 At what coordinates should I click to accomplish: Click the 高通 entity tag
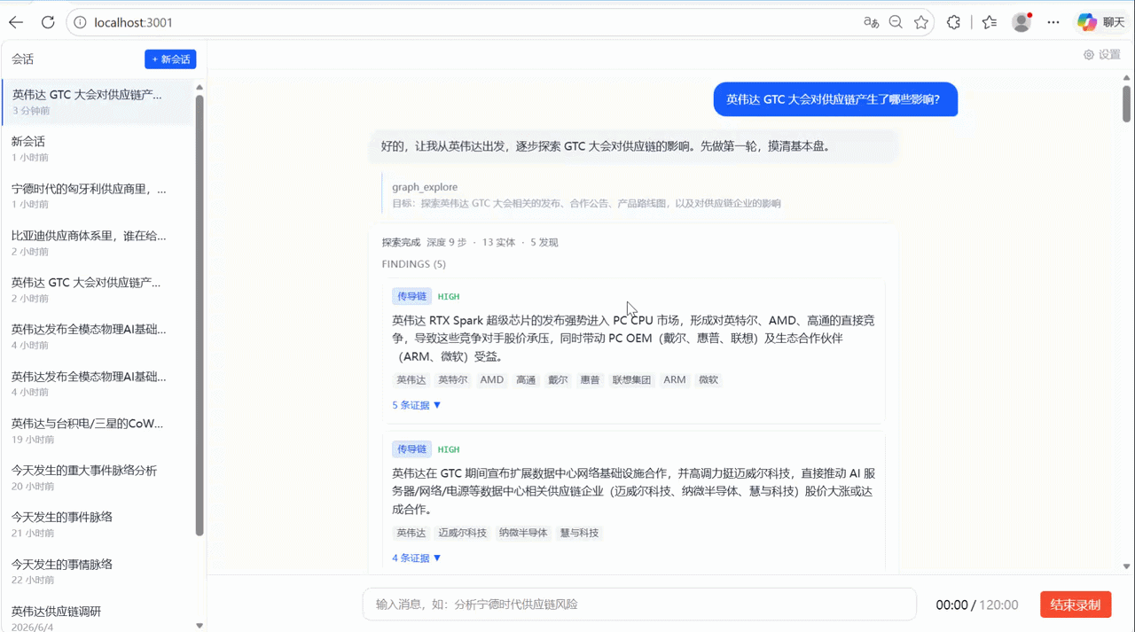click(x=526, y=379)
